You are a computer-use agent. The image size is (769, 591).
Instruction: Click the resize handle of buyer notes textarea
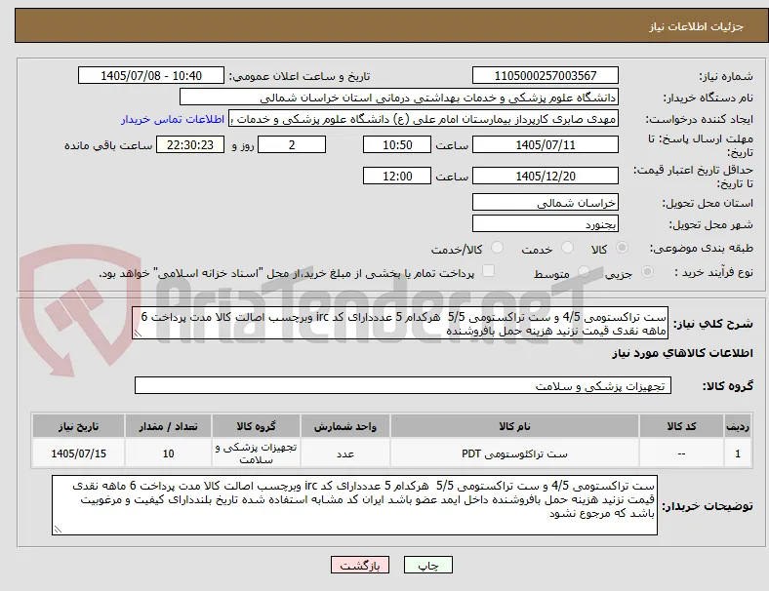point(58,530)
